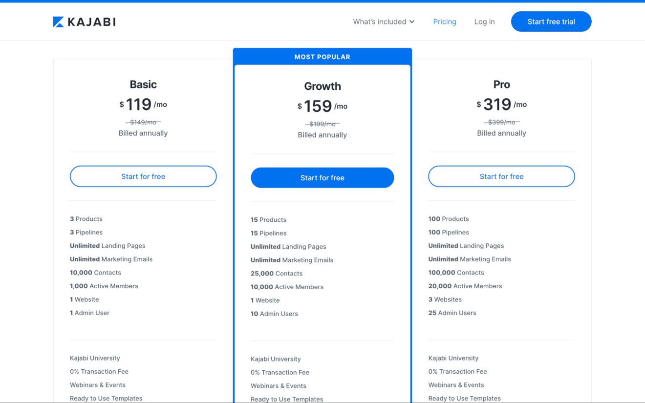The height and width of the screenshot is (403, 645).
Task: Click Unlimited Marketing Emails in Pro plan
Action: click(470, 259)
